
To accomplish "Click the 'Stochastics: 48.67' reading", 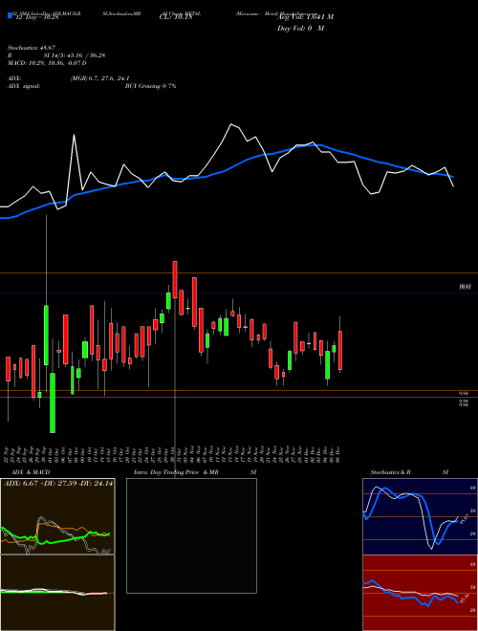I will tap(32, 48).
